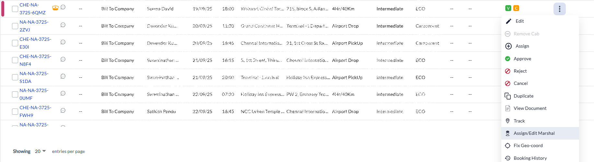Screen dimensions: 594x162
Task: Open comment bubble for CHE-NA-3725-FWH9 booking
Action: coord(63,110)
